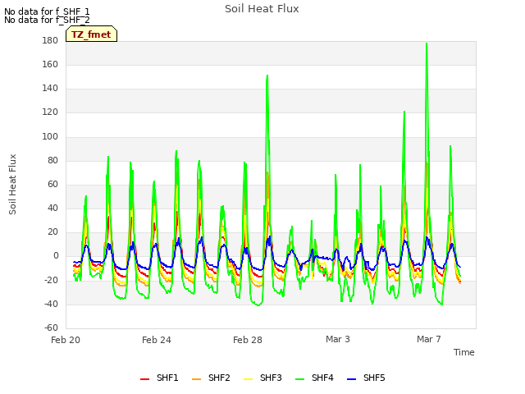Viewport: 525px width, 394px height.
Task: Click the blue SHF5 legend swatch
Action: pos(351,379)
